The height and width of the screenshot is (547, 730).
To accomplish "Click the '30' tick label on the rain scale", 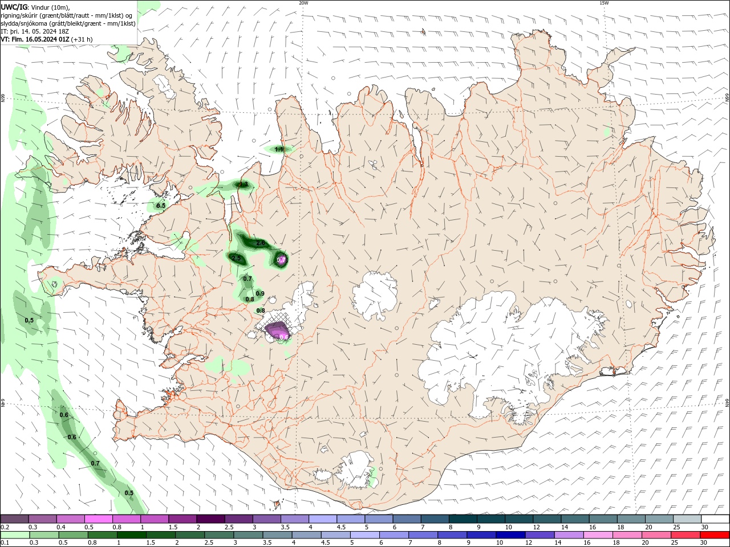I will tap(705, 543).
